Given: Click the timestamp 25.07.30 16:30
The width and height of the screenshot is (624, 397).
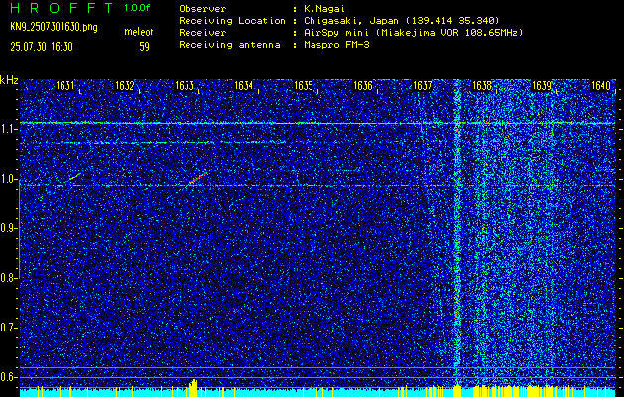Looking at the screenshot, I should (x=42, y=47).
